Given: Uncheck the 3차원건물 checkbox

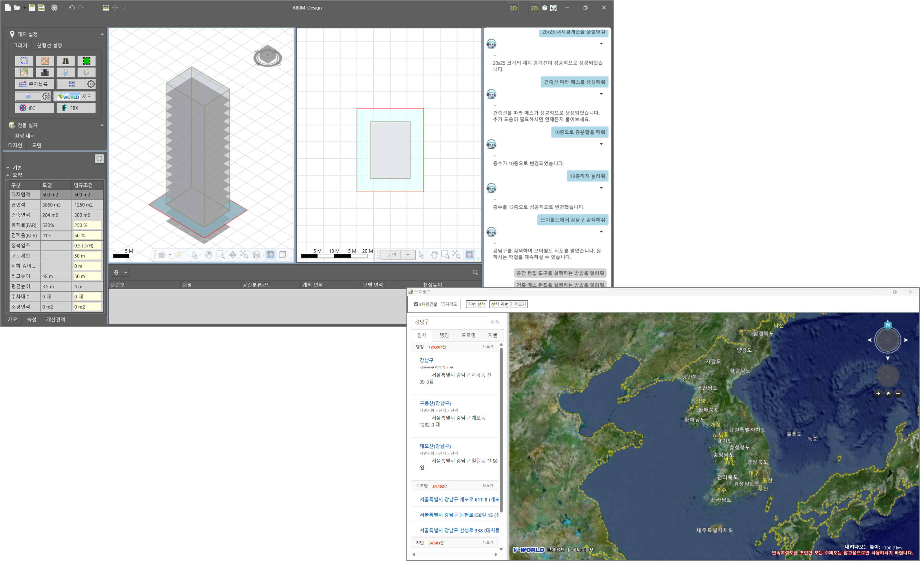Looking at the screenshot, I should (416, 304).
